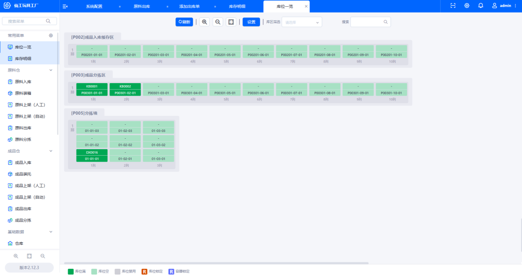This screenshot has height=276, width=522.
Task: Click the 搜索 input field in toolbar
Action: click(367, 22)
